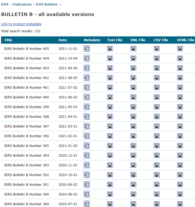Get XML File of Bulletin Number 397
Screen dimensions: 195x207
(133, 126)
